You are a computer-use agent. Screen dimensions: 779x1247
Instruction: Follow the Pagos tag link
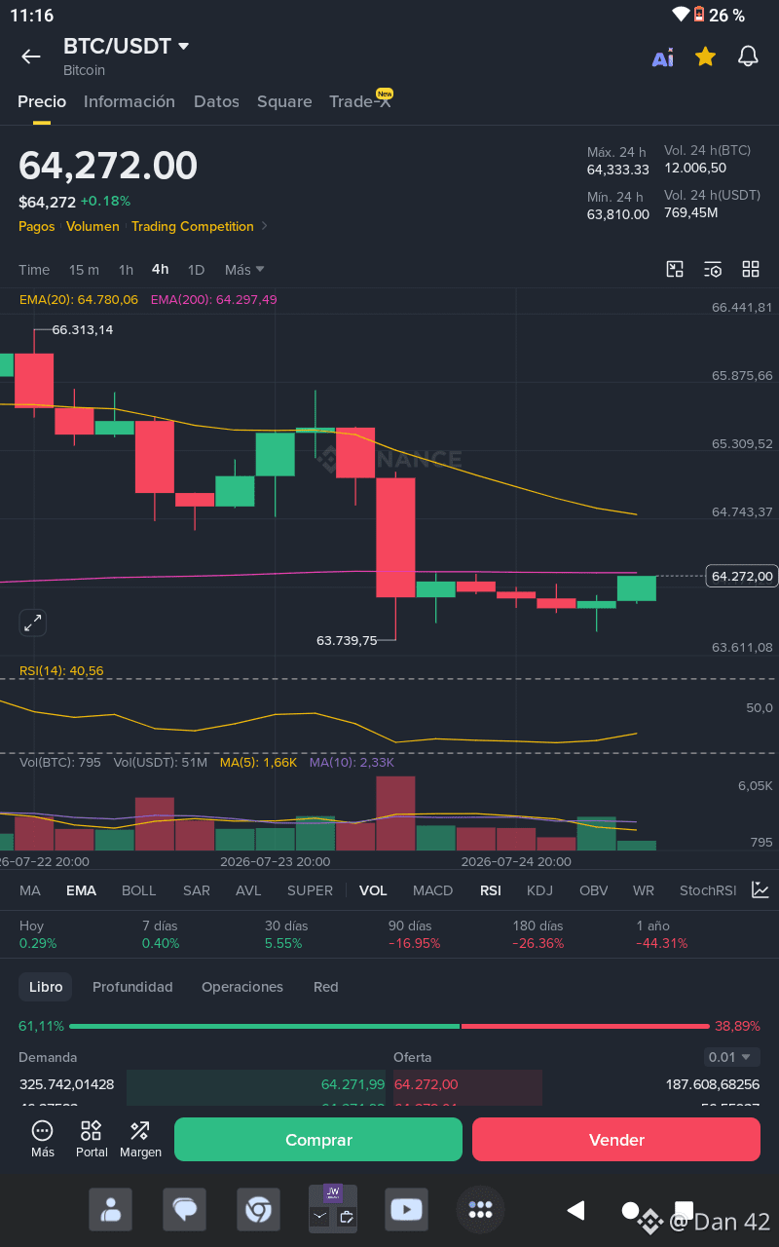click(36, 226)
